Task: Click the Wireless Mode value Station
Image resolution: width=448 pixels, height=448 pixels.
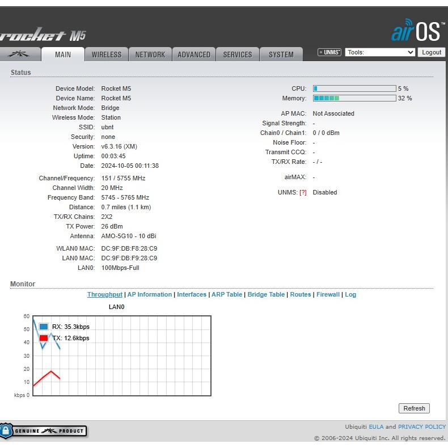Action: click(x=111, y=117)
